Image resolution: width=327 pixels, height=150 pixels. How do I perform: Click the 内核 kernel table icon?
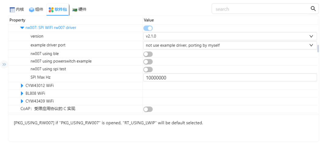coord(12,10)
